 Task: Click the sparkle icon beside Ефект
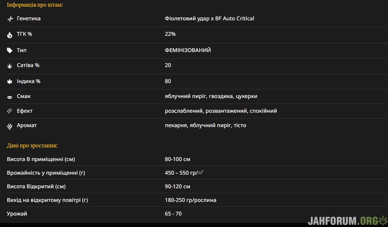click(x=10, y=111)
